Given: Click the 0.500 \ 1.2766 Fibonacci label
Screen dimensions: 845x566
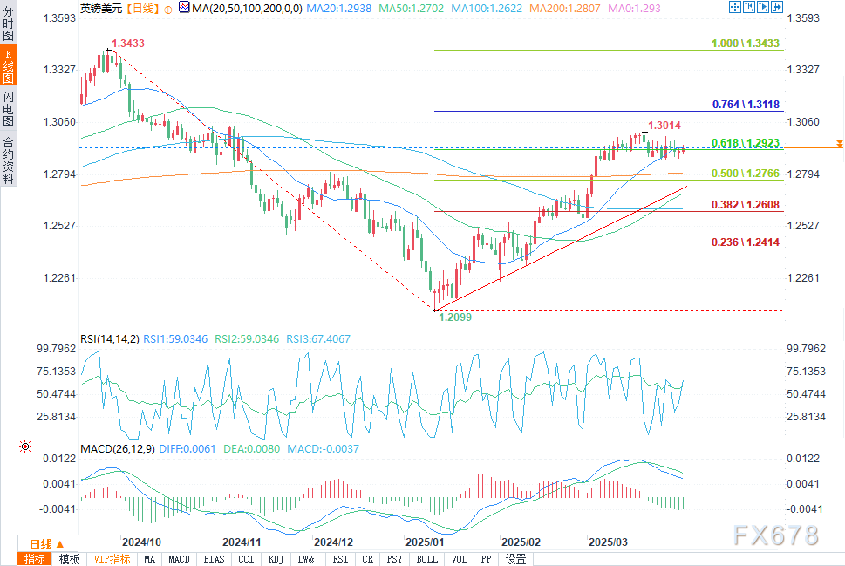Looking at the screenshot, I should (746, 173).
